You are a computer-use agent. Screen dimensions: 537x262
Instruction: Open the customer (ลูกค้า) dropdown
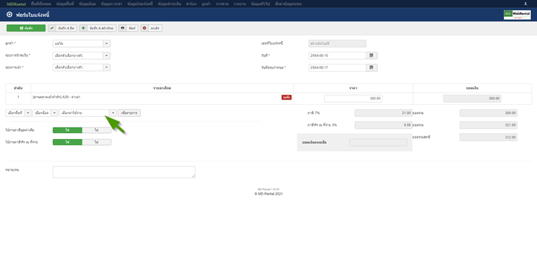(81, 44)
